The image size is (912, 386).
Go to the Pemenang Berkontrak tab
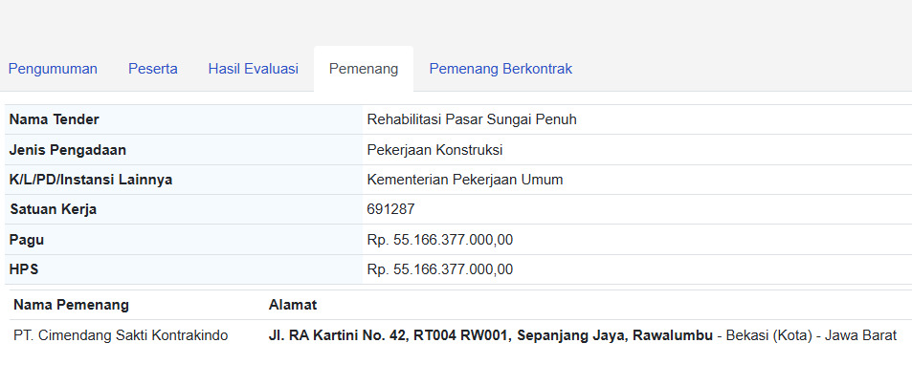point(500,69)
